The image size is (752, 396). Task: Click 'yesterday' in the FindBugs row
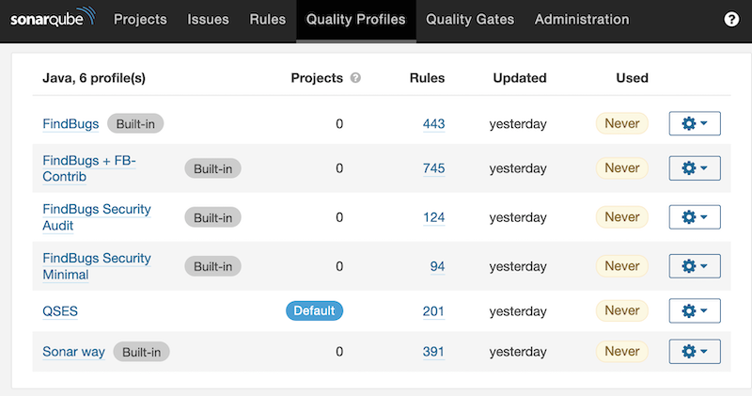point(518,124)
